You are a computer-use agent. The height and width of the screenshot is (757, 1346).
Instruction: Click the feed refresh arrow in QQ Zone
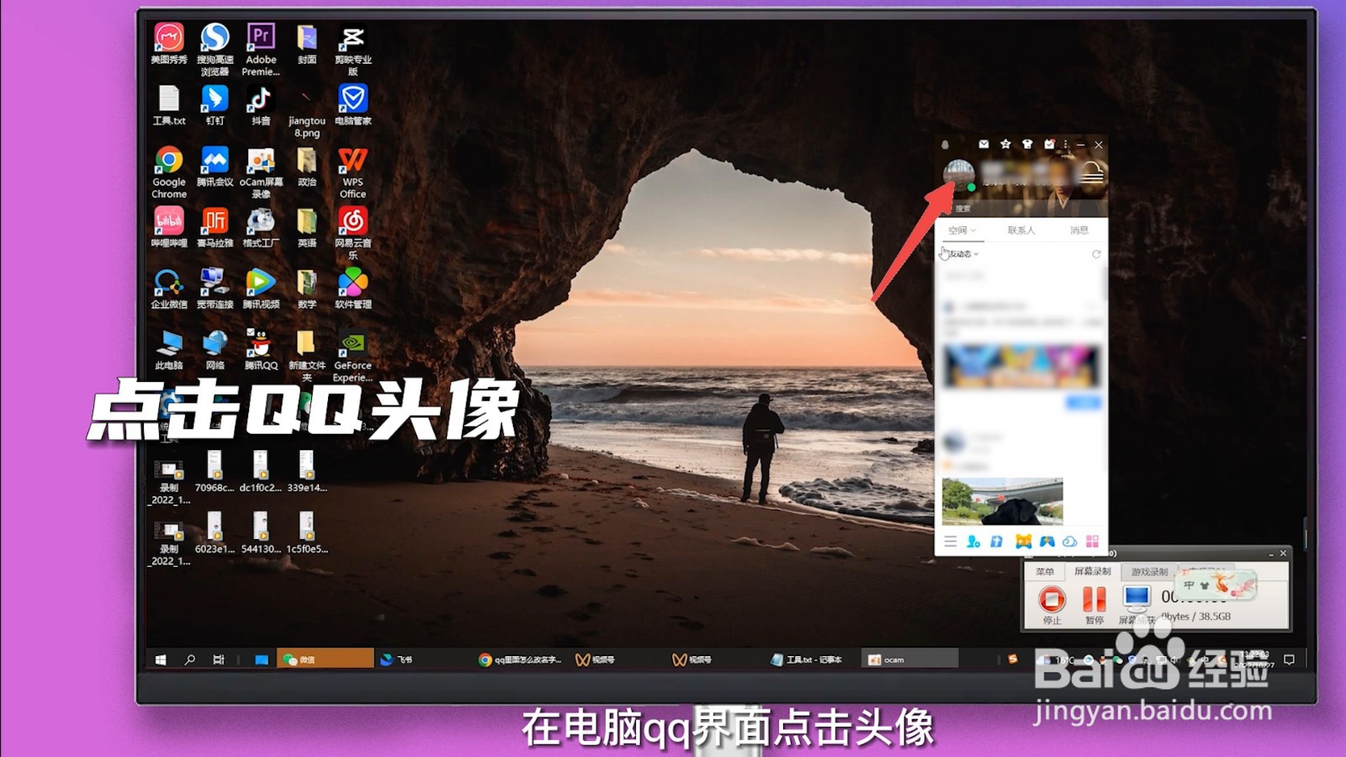point(1096,254)
